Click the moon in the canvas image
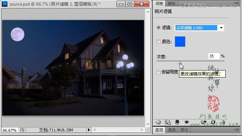Viewport: 242px width, 136px height. (17, 34)
